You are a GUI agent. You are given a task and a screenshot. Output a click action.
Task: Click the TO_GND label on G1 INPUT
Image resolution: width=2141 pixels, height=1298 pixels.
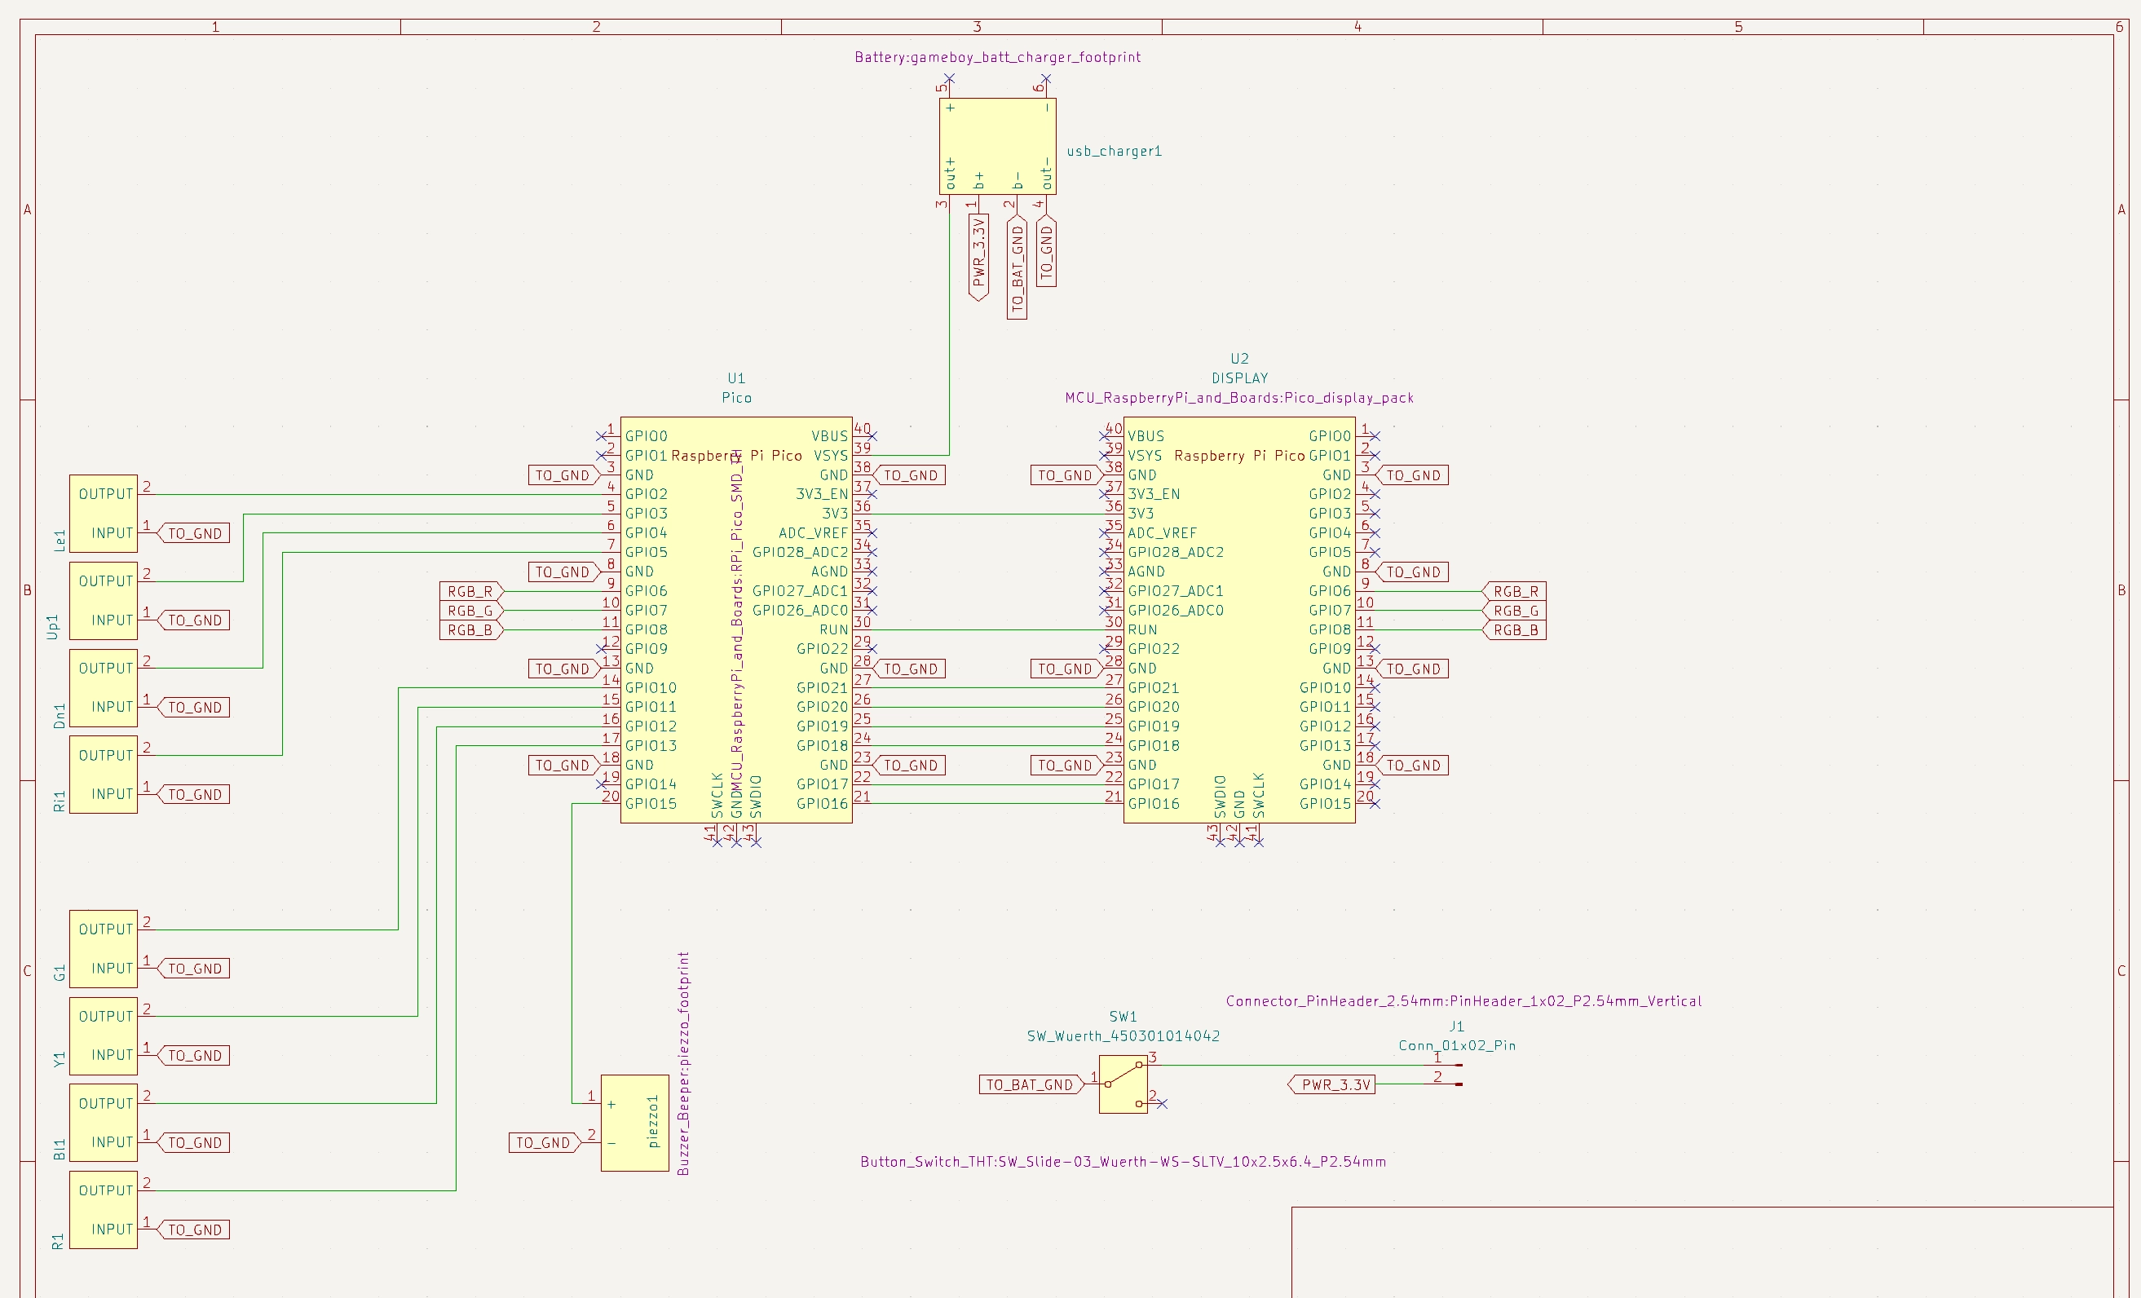(194, 969)
